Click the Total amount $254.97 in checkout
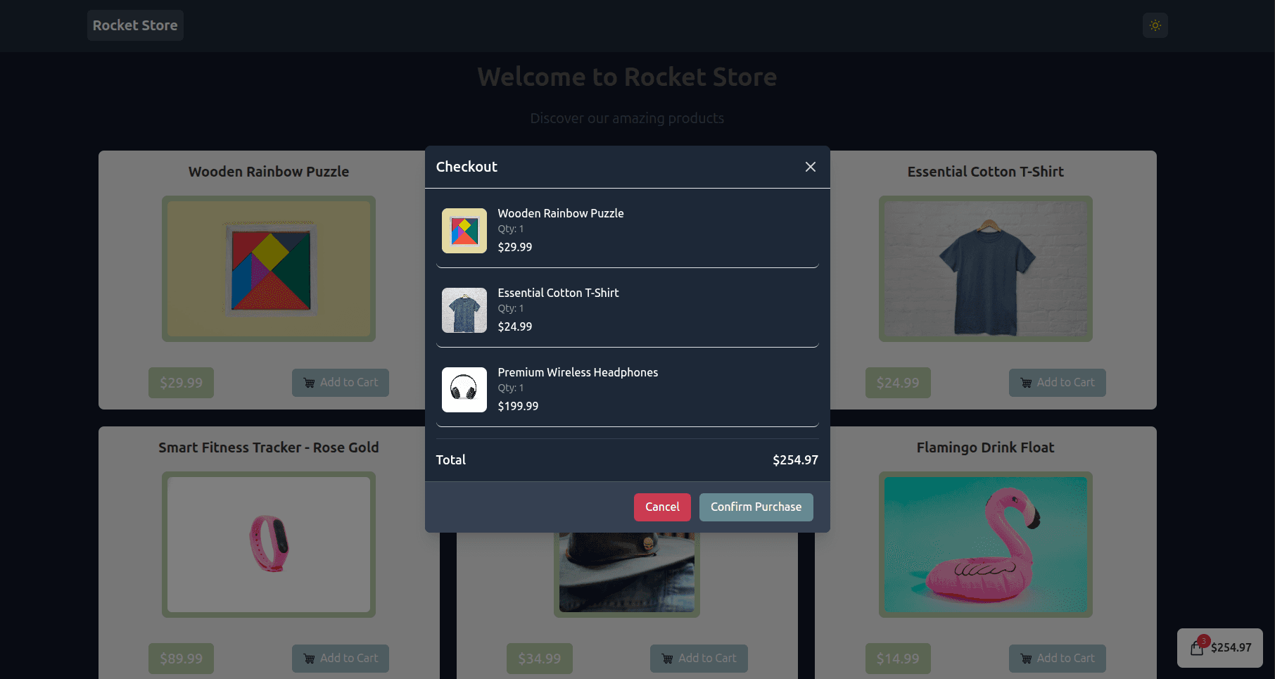The height and width of the screenshot is (679, 1275). click(x=795, y=460)
